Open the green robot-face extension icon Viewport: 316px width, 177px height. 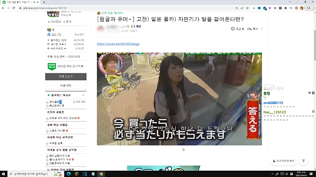point(254,8)
